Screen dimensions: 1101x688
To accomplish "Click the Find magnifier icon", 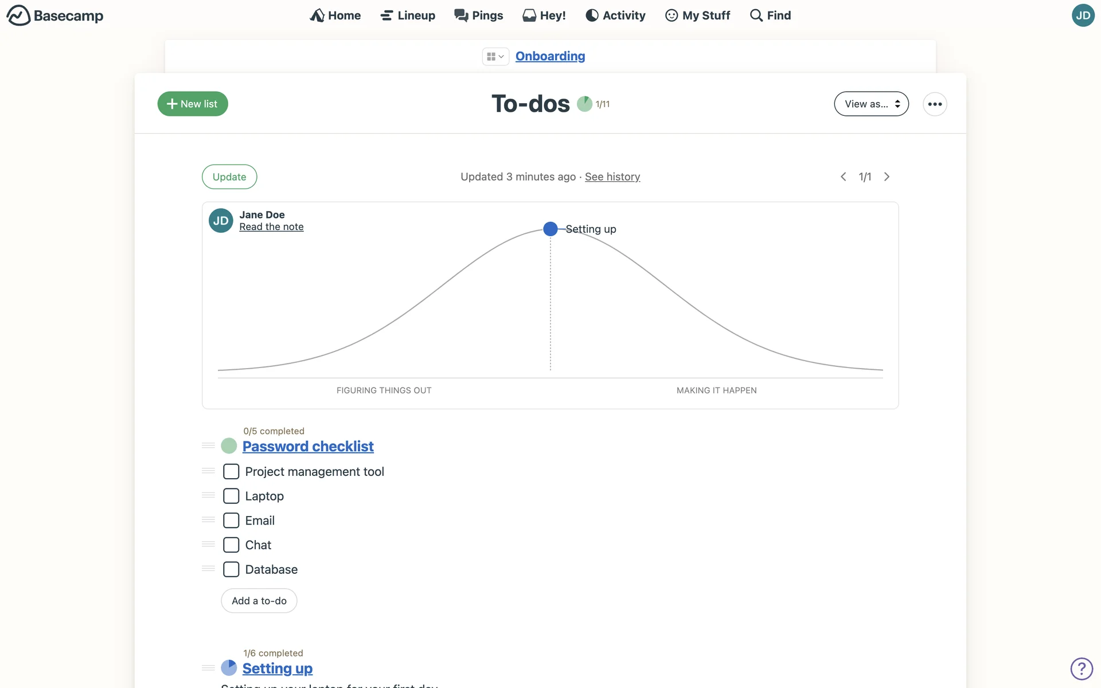I will point(756,15).
